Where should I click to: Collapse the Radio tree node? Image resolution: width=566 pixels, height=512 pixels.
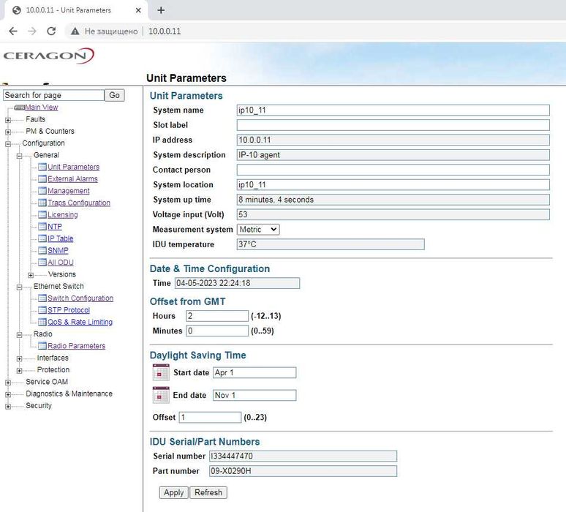click(20, 335)
